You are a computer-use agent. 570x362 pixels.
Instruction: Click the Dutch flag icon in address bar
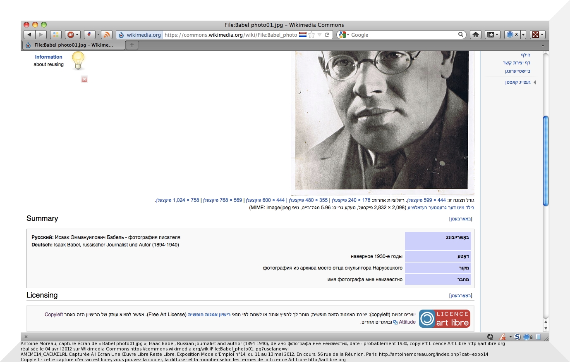click(302, 35)
